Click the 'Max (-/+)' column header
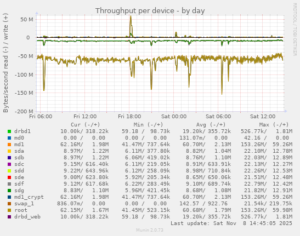This screenshot has height=236, width=300. click(x=274, y=125)
